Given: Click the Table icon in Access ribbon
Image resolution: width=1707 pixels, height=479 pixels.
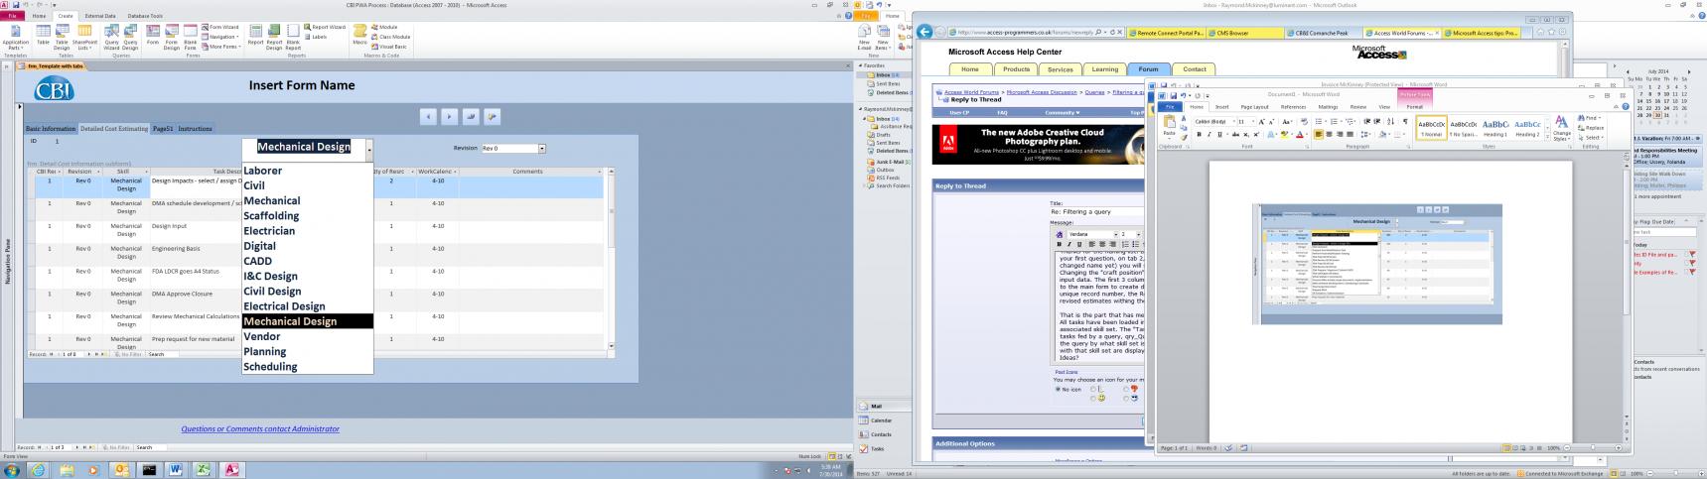Looking at the screenshot, I should (43, 36).
